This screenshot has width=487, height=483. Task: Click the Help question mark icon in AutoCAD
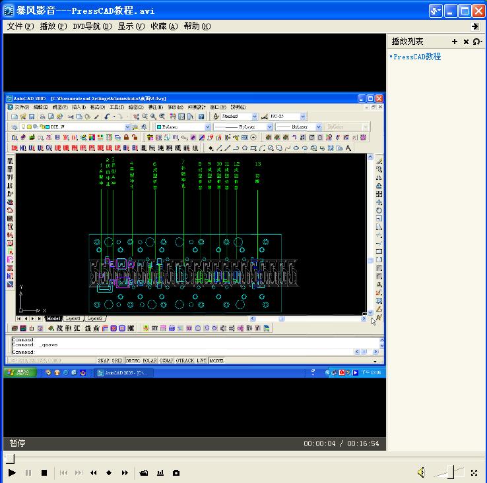pyautogui.click(x=201, y=117)
